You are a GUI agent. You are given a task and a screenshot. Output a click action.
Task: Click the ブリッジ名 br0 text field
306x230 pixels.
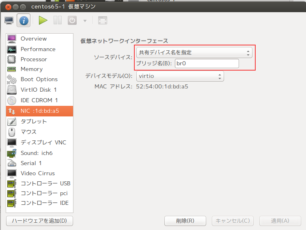pyautogui.click(x=207, y=63)
